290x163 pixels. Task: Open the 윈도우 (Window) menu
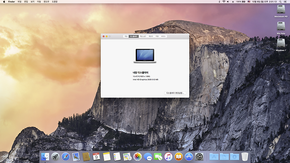[46, 2]
